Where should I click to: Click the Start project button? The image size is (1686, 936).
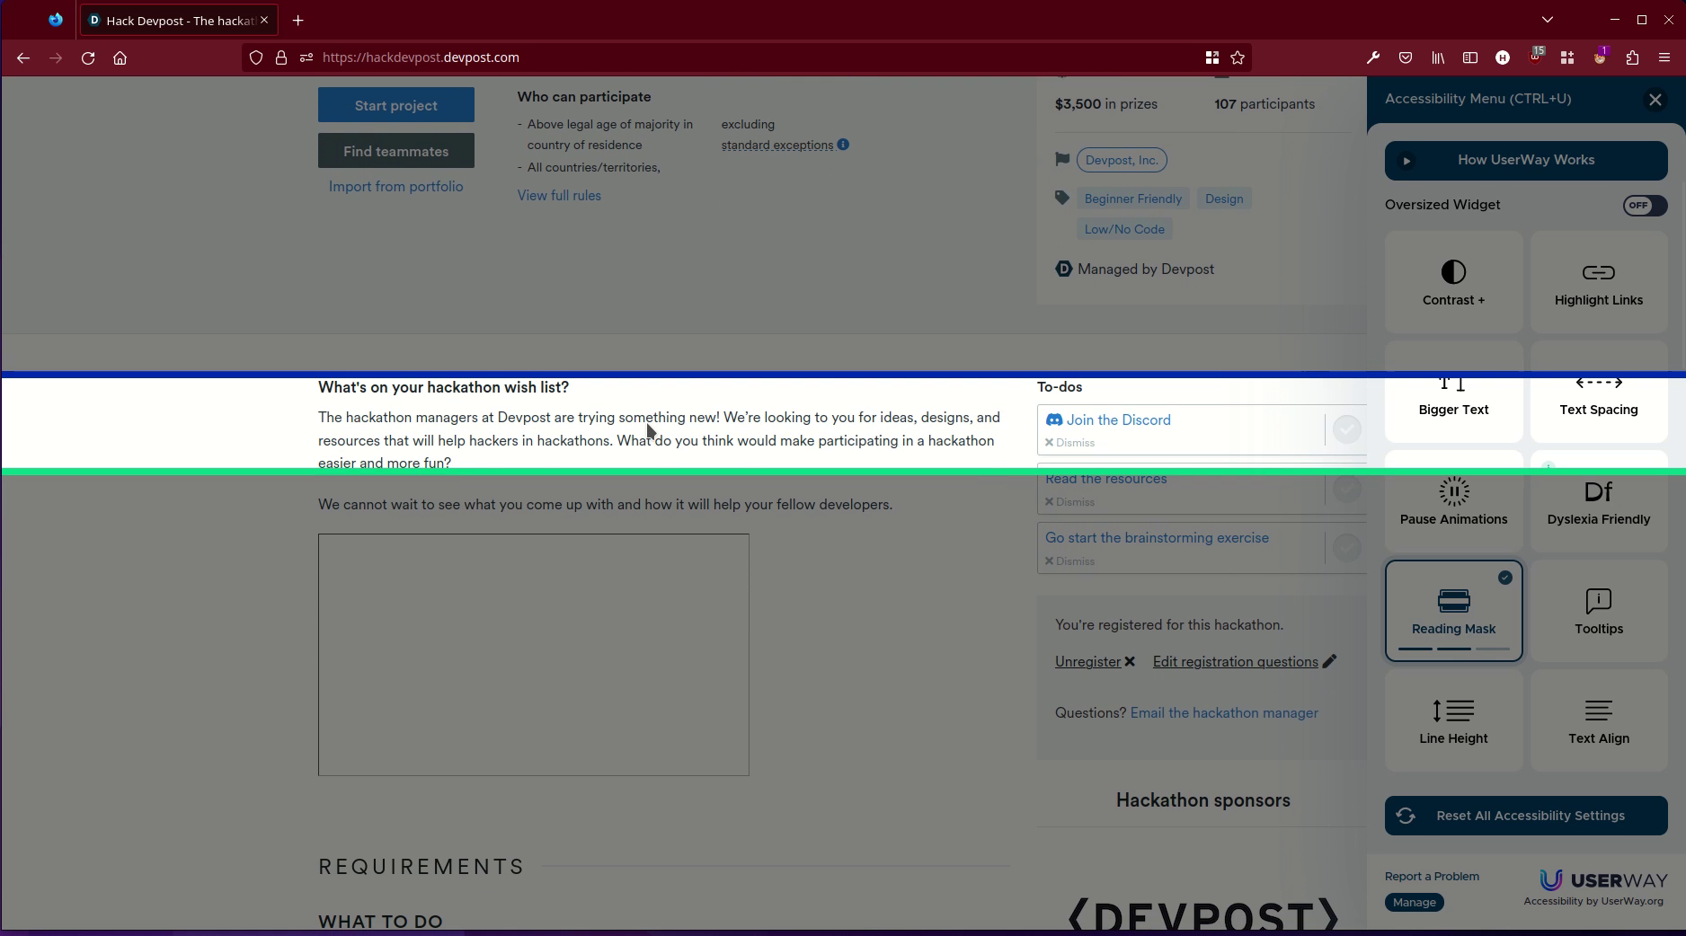pos(395,104)
